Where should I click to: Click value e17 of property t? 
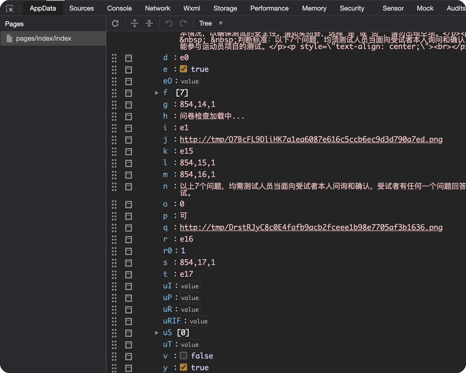187,274
